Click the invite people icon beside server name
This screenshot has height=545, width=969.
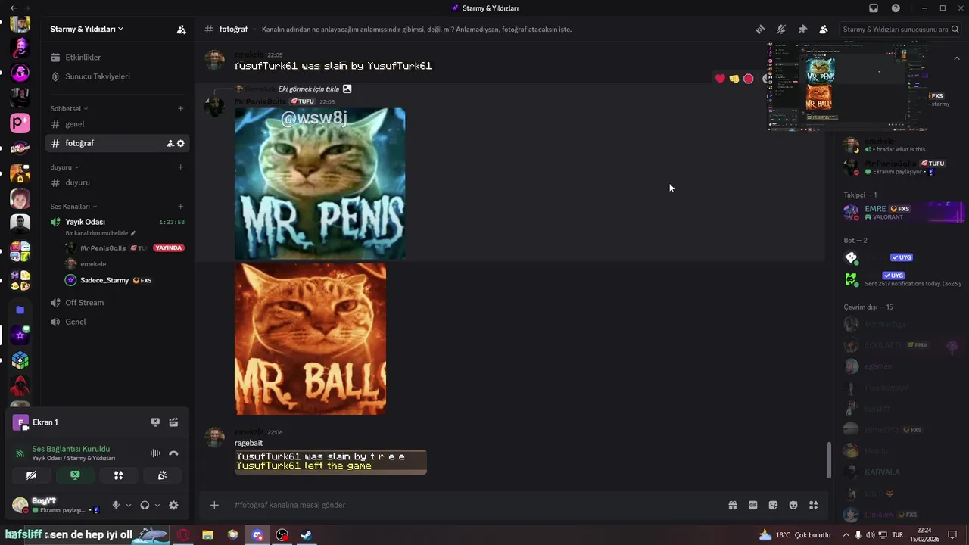pyautogui.click(x=181, y=30)
